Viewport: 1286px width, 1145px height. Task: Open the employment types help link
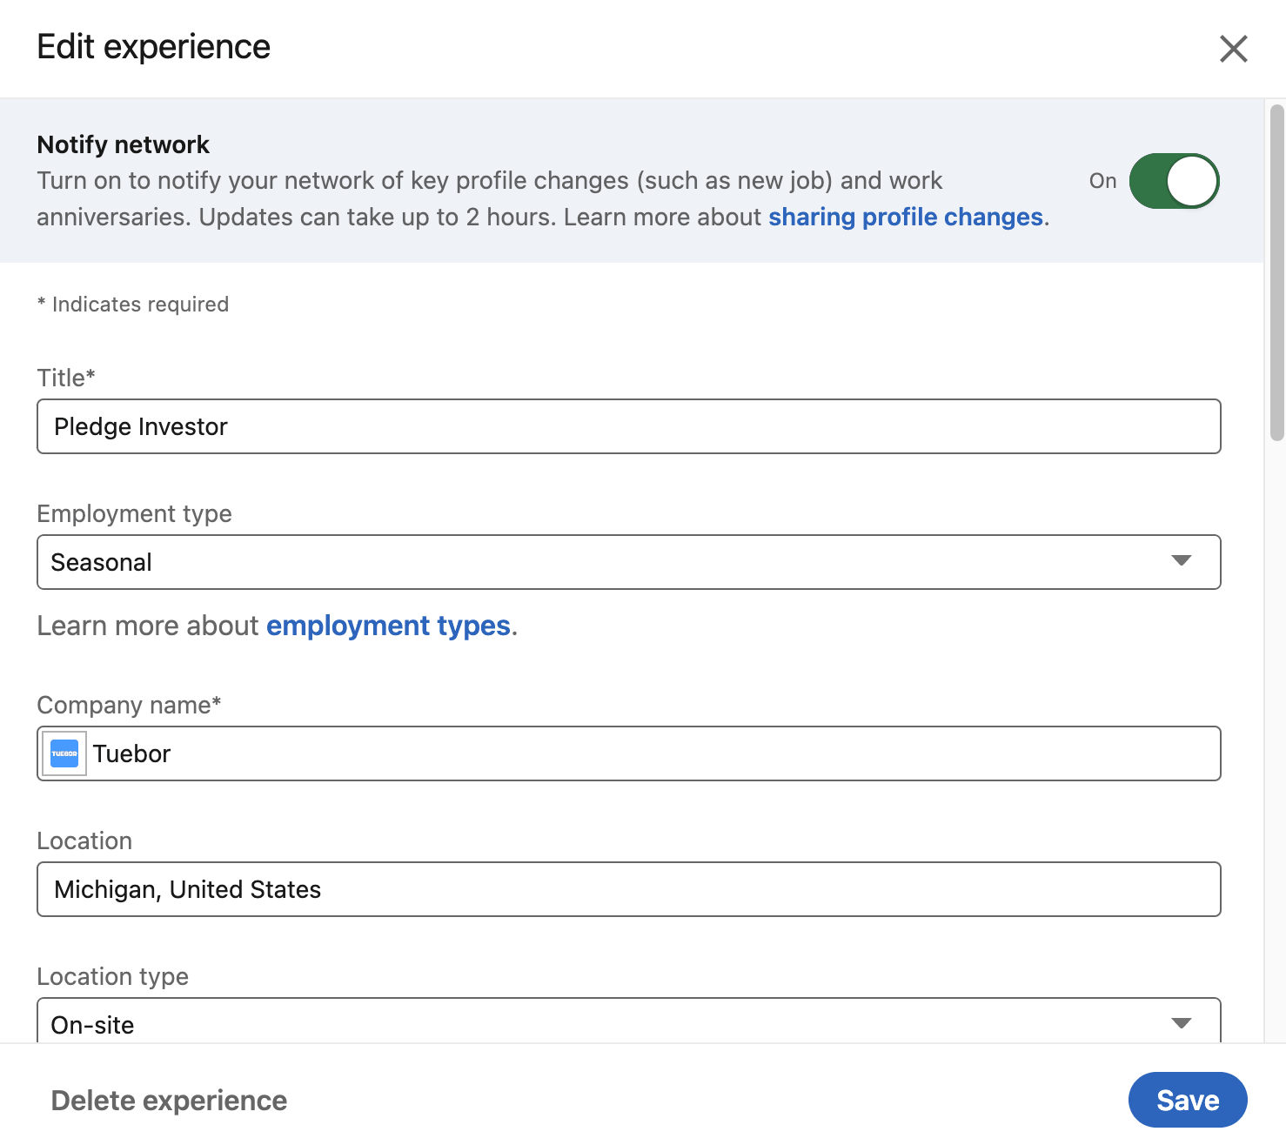[388, 626]
